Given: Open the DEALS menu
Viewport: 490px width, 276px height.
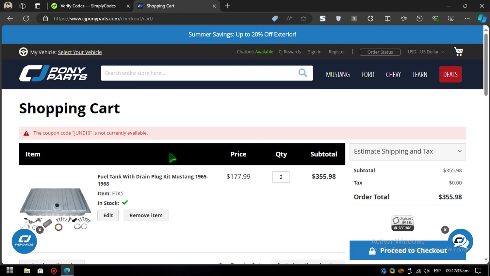Looking at the screenshot, I should tap(450, 74).
